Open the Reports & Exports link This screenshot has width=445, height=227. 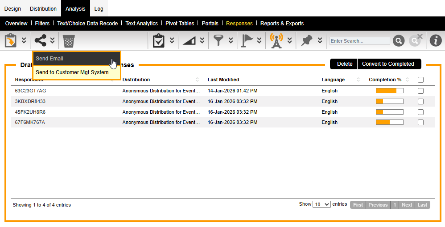tap(282, 24)
